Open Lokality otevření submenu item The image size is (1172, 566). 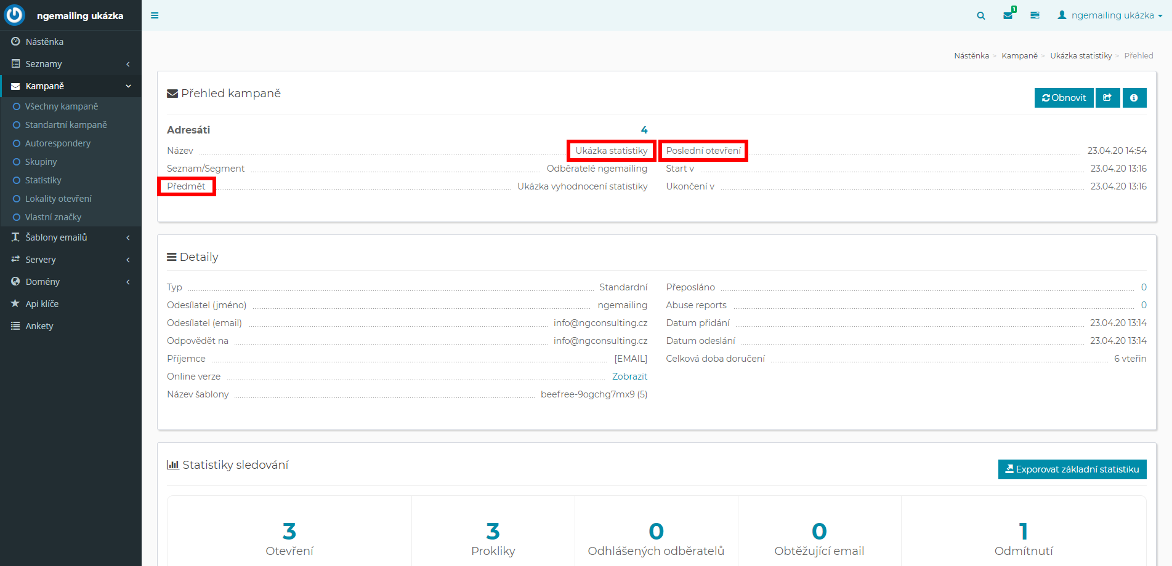(58, 199)
